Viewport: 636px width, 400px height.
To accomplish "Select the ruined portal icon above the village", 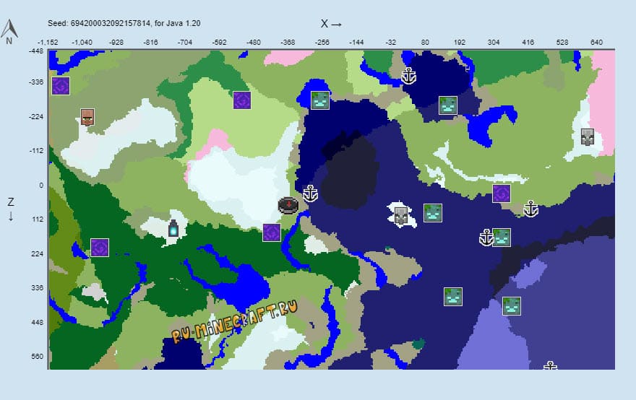I will [x=61, y=86].
